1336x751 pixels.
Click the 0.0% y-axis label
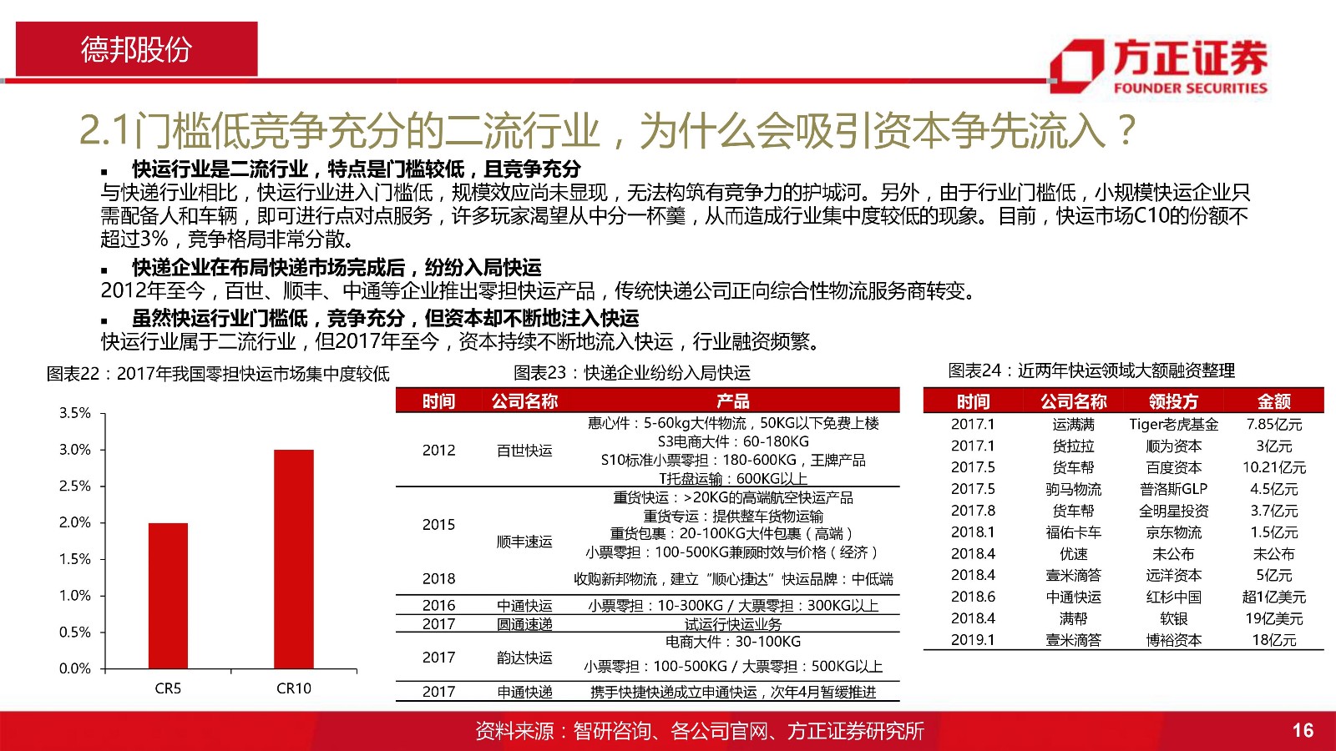pyautogui.click(x=75, y=668)
